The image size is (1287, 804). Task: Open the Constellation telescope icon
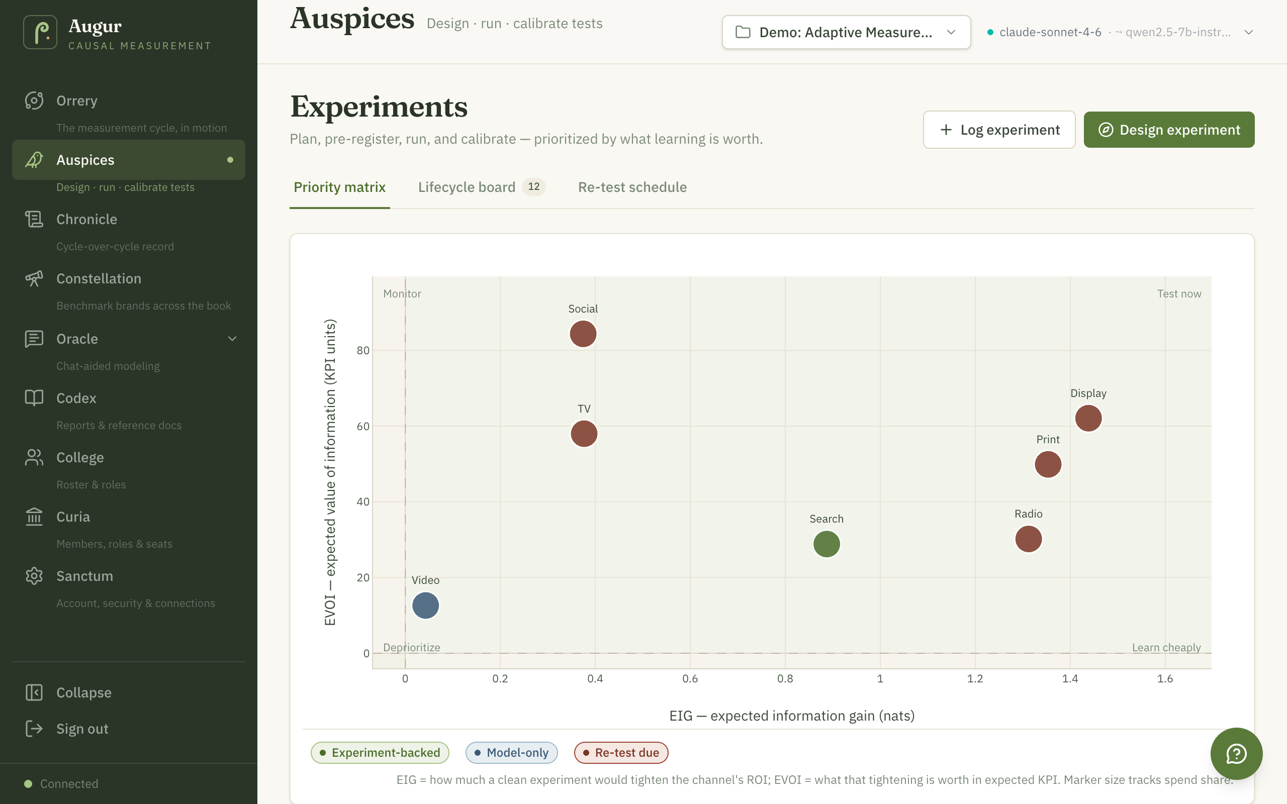(34, 278)
